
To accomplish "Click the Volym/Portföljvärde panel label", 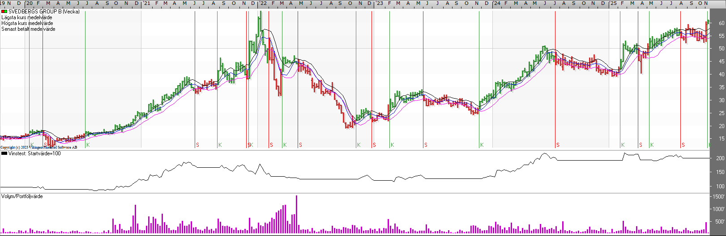I will point(22,196).
